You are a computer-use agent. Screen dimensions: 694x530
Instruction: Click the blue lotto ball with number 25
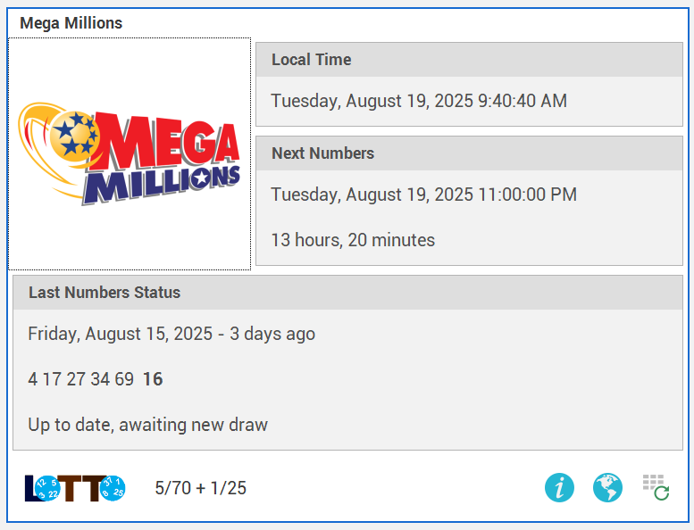(113, 488)
